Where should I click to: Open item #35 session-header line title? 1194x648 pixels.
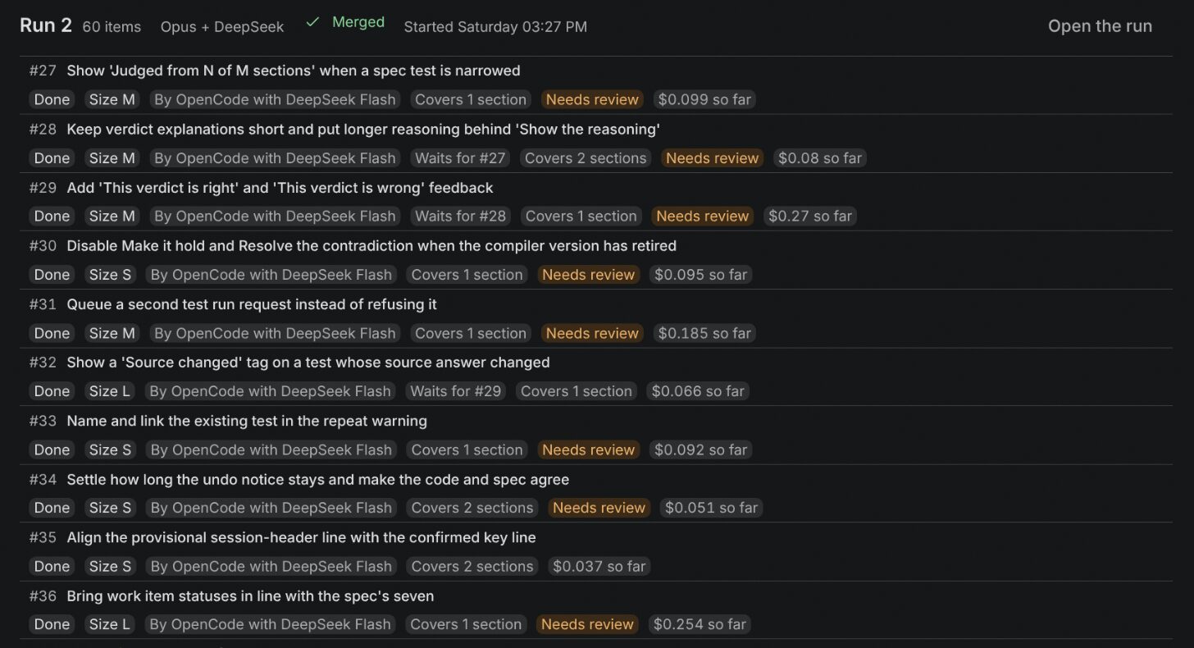tap(301, 537)
